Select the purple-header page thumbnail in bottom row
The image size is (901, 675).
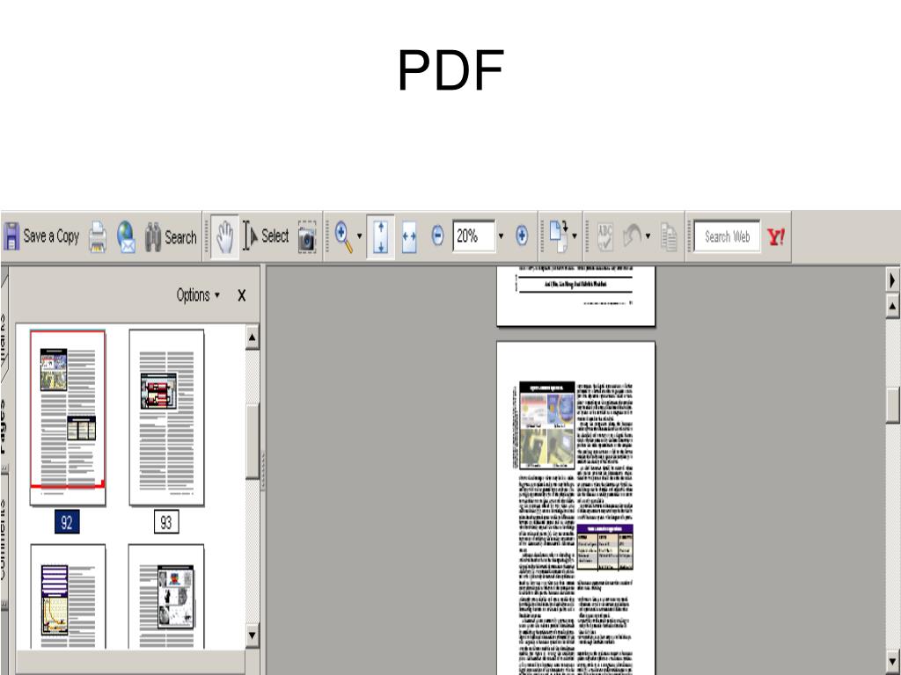tap(68, 597)
